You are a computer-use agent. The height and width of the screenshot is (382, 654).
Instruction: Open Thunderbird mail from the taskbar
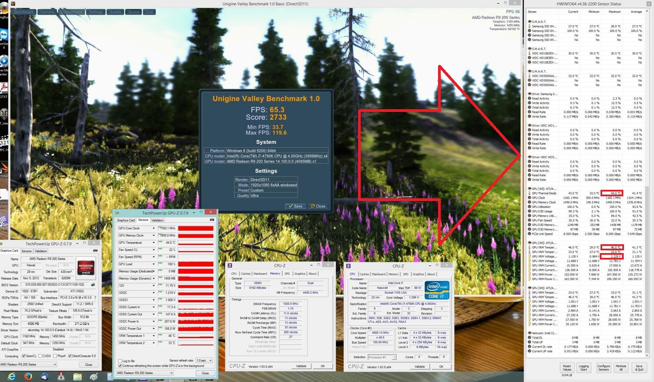45,376
